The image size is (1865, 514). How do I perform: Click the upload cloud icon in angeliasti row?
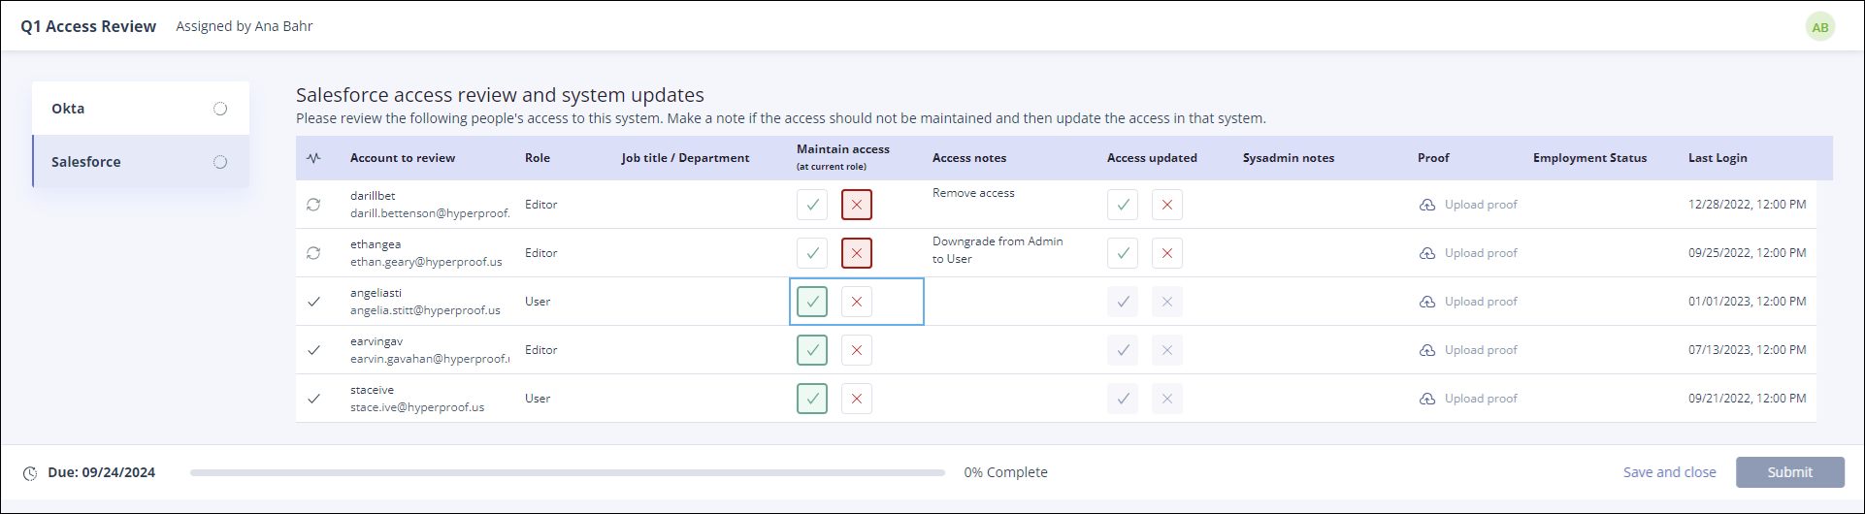point(1427,302)
